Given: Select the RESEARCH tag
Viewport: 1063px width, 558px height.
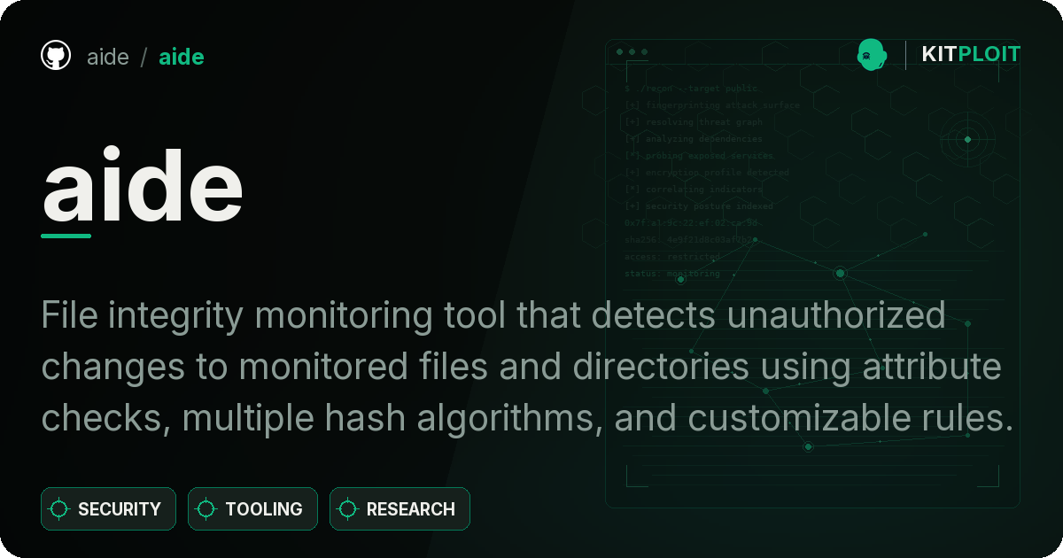Looking at the screenshot, I should pyautogui.click(x=400, y=509).
